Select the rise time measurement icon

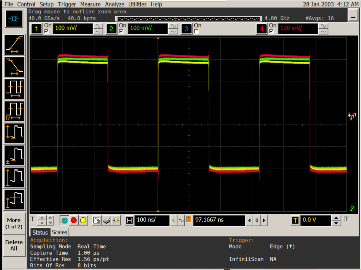tap(14, 45)
